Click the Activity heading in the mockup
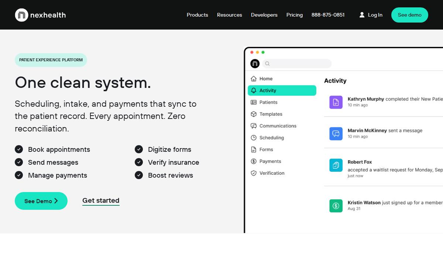This screenshot has width=443, height=277. (x=335, y=81)
